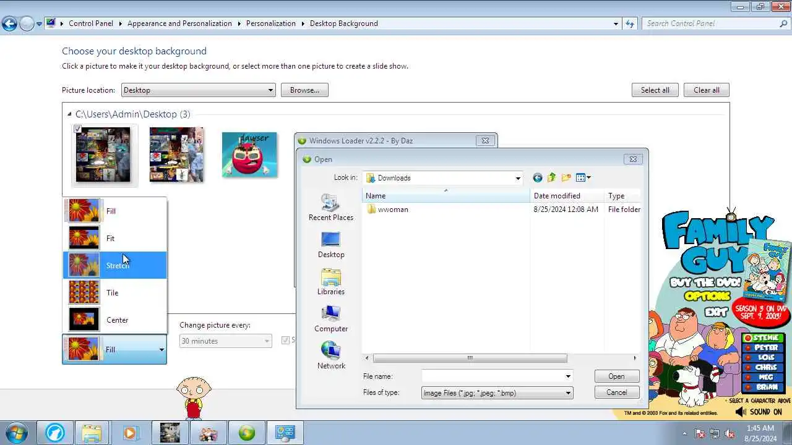Click the forward navigation arrow in Control Panel
This screenshot has height=445, width=792.
coord(27,23)
